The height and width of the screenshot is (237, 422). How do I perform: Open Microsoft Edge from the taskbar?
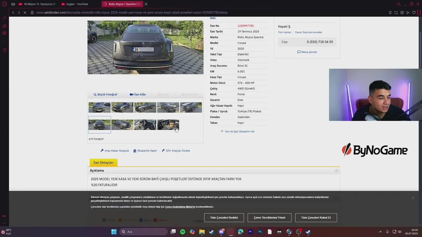[x=241, y=232]
